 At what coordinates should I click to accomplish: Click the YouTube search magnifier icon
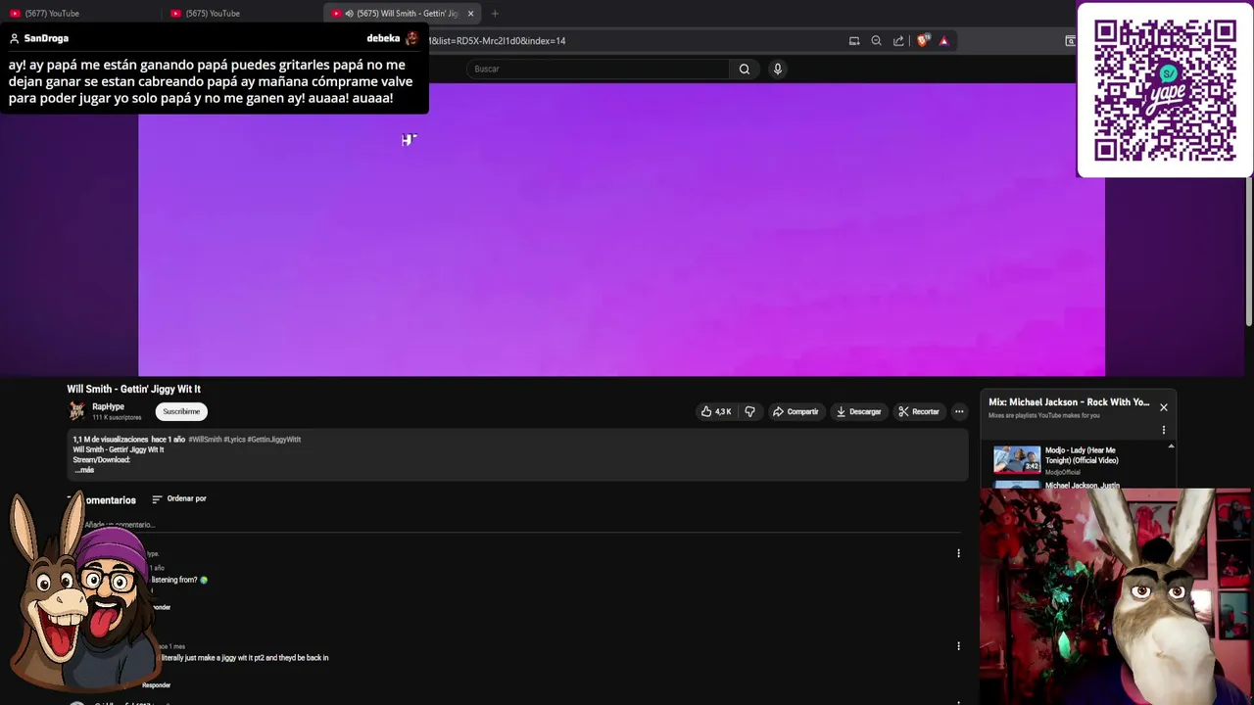[745, 69]
